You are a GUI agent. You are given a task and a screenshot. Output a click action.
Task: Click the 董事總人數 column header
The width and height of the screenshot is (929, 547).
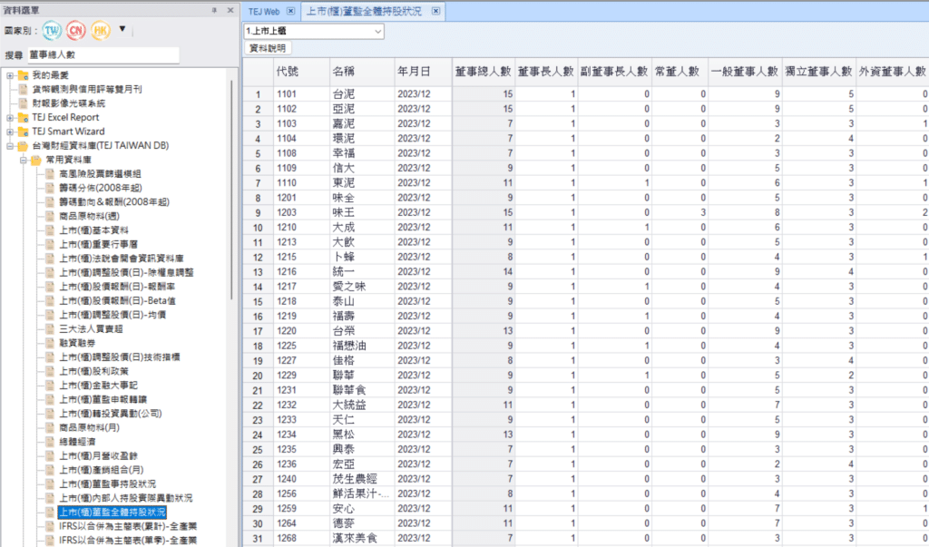pyautogui.click(x=483, y=72)
